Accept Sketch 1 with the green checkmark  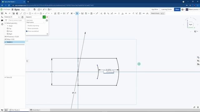(x=44, y=17)
